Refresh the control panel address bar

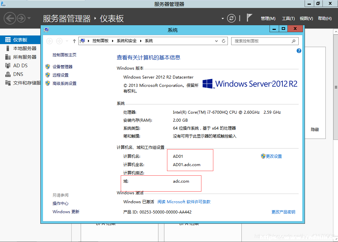pos(224,41)
